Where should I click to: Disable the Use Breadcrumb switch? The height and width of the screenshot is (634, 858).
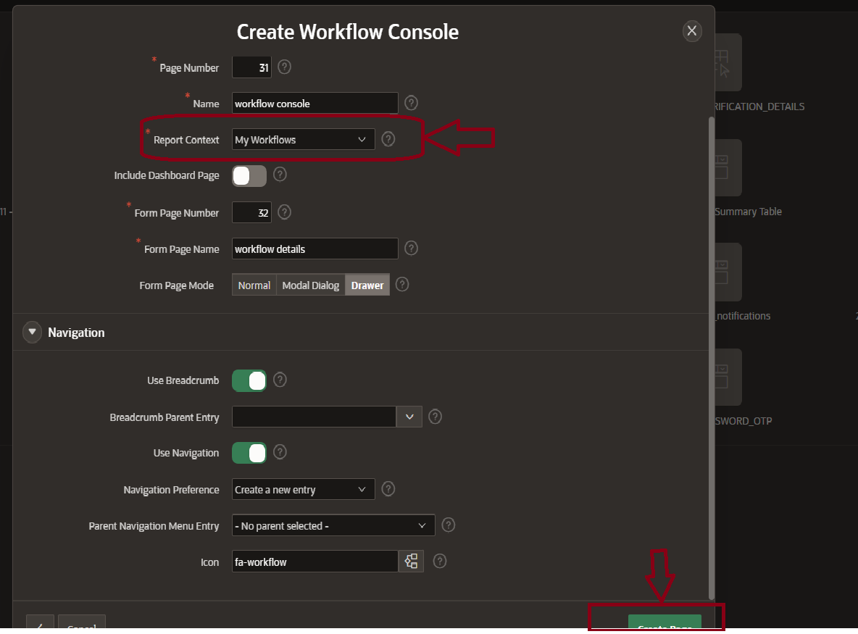(249, 380)
